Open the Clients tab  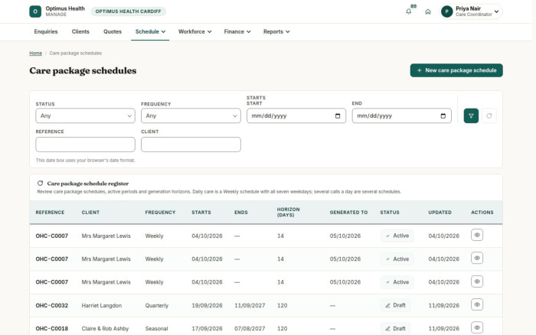[80, 31]
